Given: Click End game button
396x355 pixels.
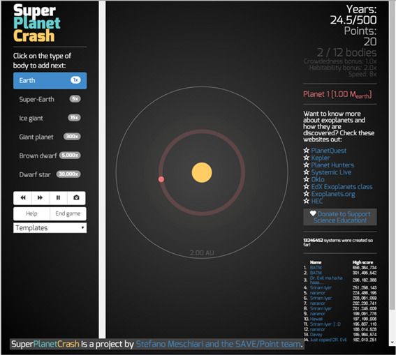Looking at the screenshot, I should pos(68,213).
